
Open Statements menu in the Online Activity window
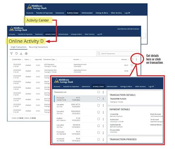[39, 34]
